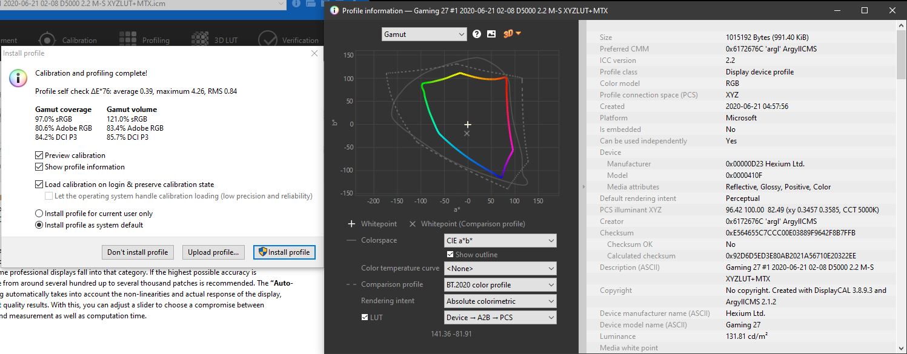
Task: Open the Device A2B PCS LUT dropdown
Action: (500, 318)
